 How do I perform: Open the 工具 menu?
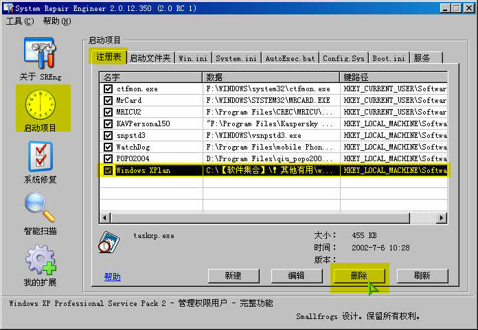point(19,21)
